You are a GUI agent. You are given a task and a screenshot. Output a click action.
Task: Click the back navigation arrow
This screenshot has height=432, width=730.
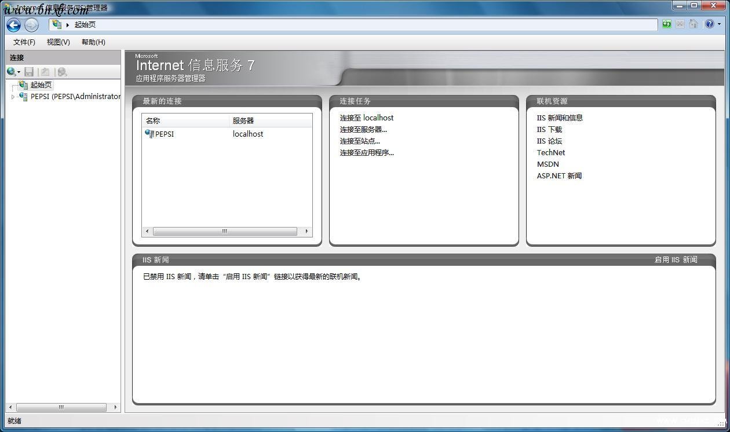pyautogui.click(x=13, y=25)
